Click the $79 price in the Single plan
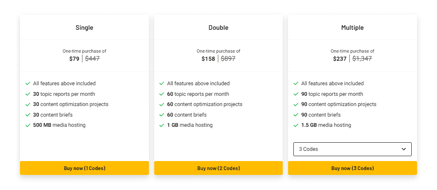This screenshot has height=190, width=437. [x=74, y=59]
